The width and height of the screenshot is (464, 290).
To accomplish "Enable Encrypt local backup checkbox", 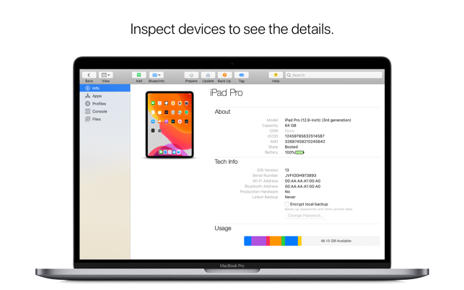I will [286, 204].
